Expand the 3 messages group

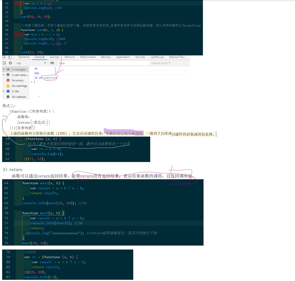tap(4, 69)
